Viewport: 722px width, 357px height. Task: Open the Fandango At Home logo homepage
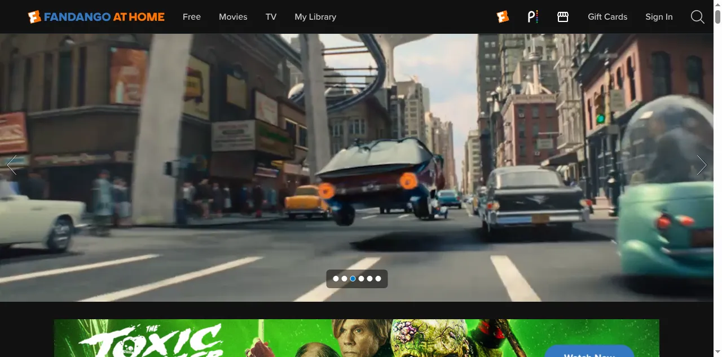tap(96, 17)
